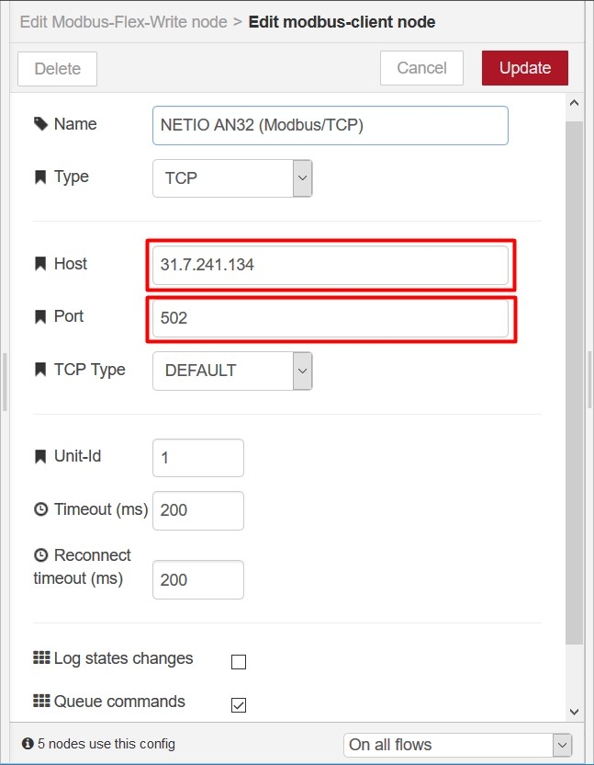Viewport: 594px width, 765px height.
Task: Open the Type dropdown showing TCP
Action: pos(232,178)
